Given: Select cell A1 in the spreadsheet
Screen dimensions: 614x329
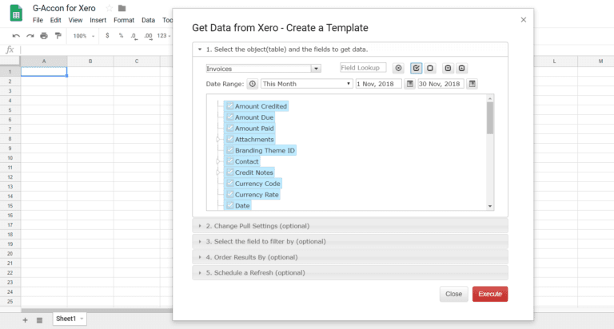Looking at the screenshot, I should tap(44, 72).
